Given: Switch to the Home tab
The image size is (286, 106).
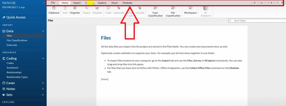Looking at the screenshot, I should [x=65, y=3].
